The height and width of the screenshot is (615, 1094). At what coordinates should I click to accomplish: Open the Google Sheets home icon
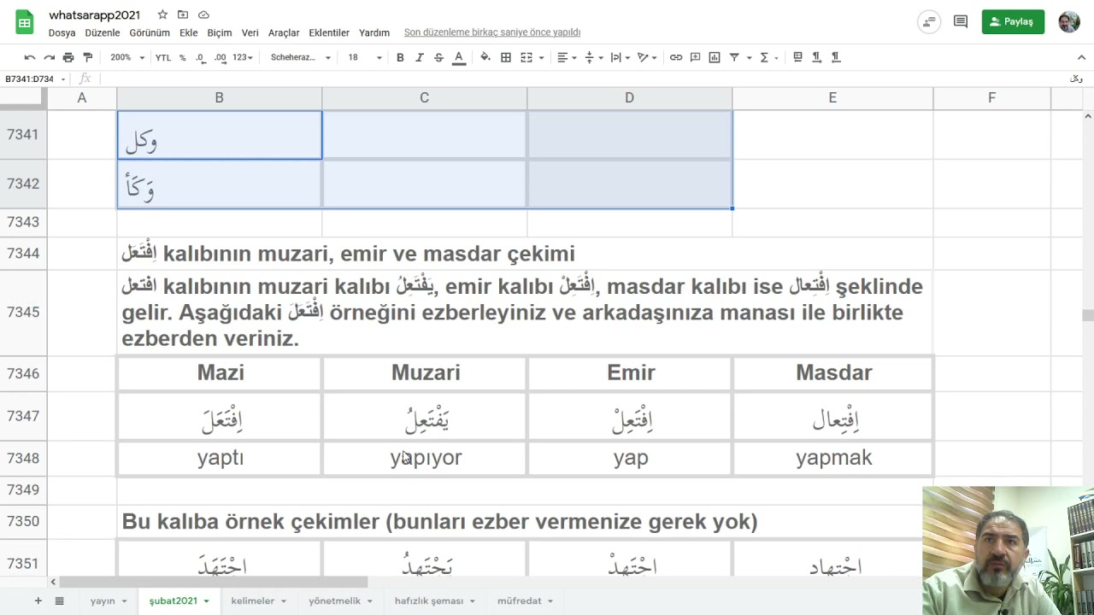pyautogui.click(x=24, y=22)
